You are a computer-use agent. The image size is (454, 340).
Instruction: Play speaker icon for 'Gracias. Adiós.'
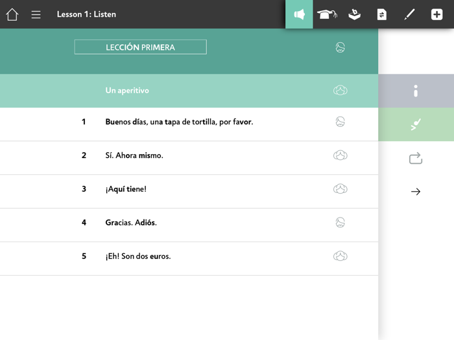tap(340, 222)
